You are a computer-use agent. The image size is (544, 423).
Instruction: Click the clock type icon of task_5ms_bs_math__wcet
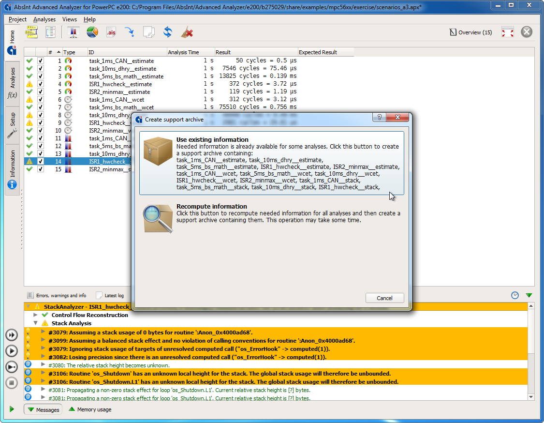(x=68, y=107)
